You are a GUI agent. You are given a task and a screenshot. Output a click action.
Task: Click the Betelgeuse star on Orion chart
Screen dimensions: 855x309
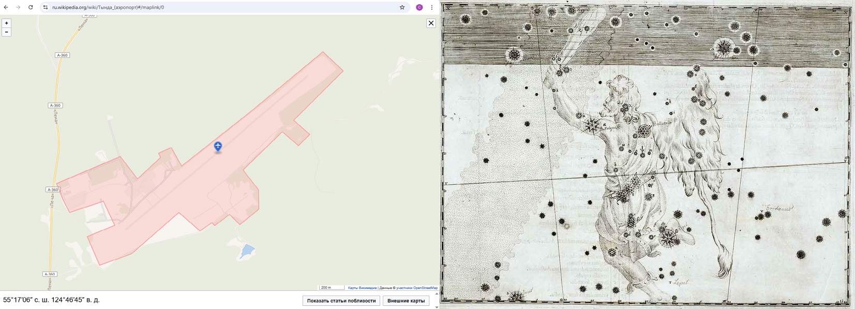(x=592, y=125)
